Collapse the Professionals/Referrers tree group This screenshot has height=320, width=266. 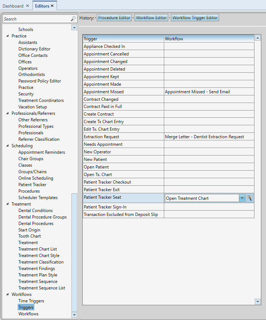click(x=8, y=113)
